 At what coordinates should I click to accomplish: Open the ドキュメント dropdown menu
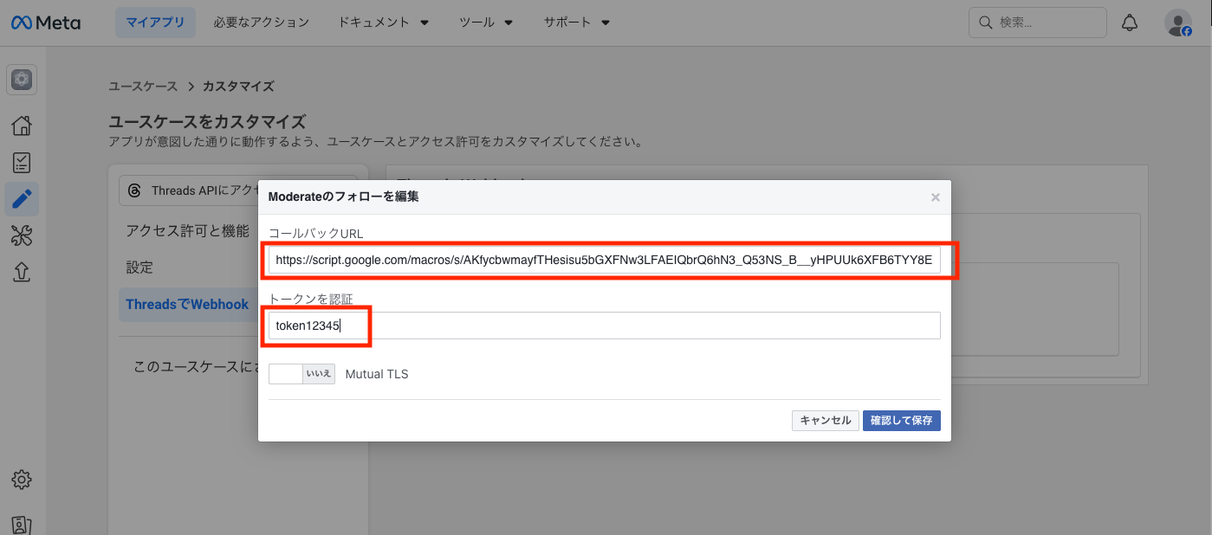click(x=383, y=22)
